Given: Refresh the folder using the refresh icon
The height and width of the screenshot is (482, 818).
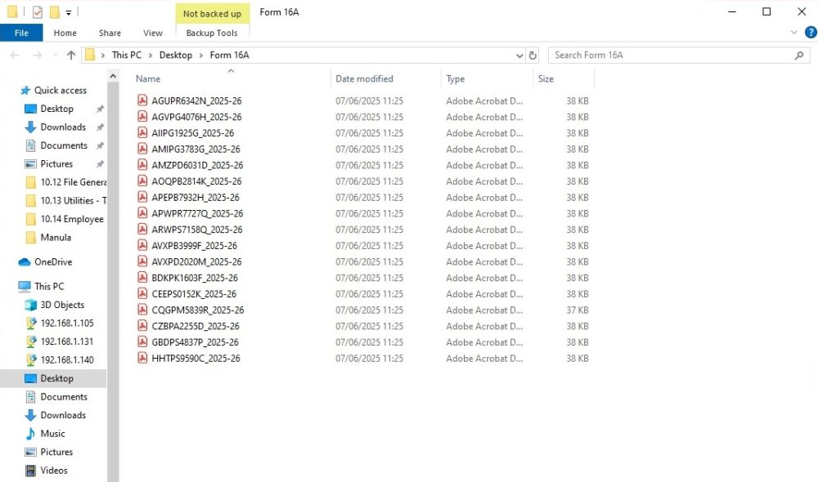Looking at the screenshot, I should [x=533, y=56].
